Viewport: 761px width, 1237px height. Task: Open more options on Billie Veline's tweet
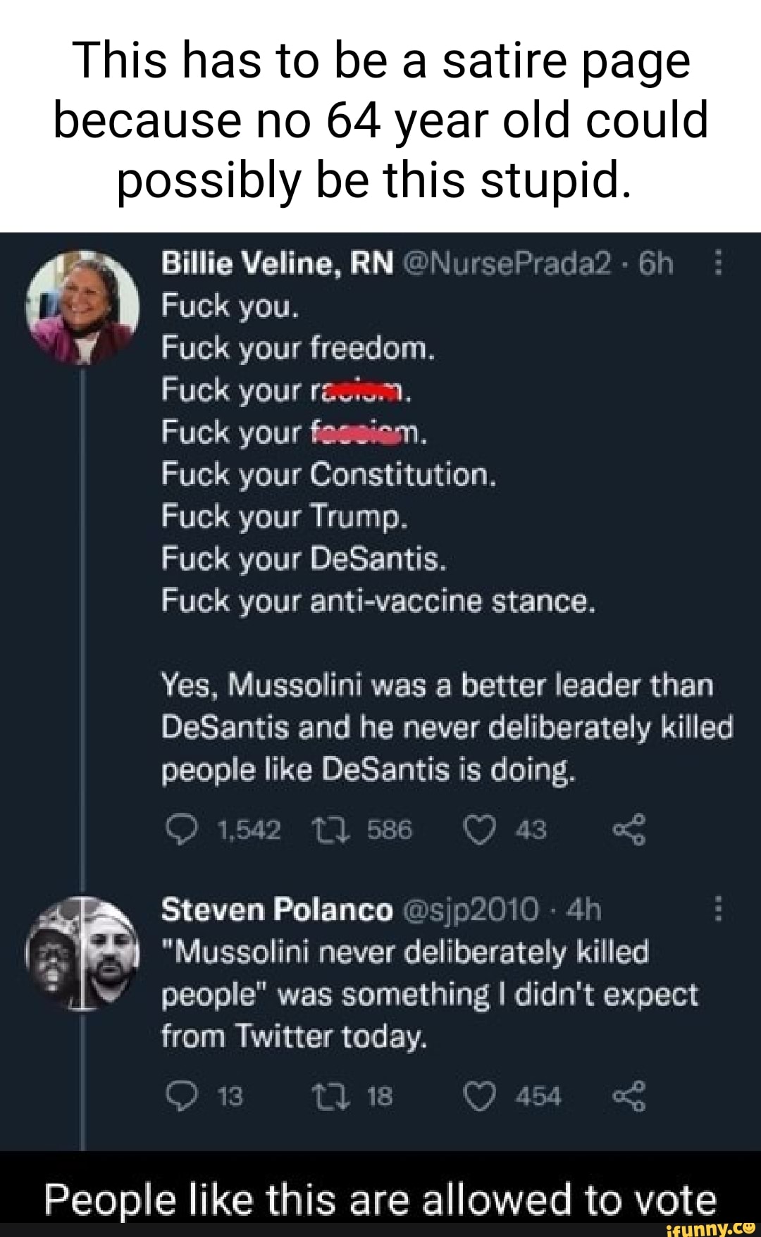click(x=718, y=264)
